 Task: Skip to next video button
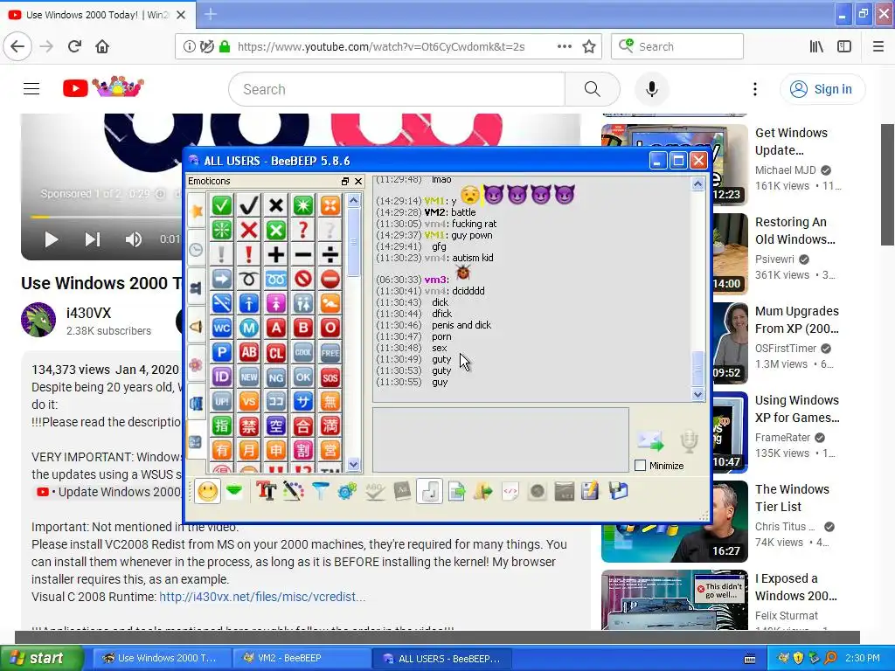click(x=92, y=239)
